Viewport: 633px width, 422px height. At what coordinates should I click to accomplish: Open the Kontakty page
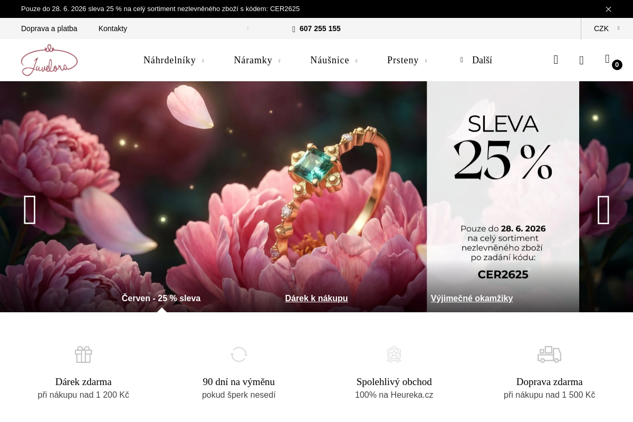(113, 28)
